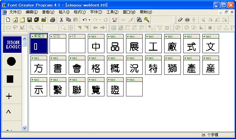Viewport: 236px width, 139px height.
Task: Select the plus sign shape sample
Action: click(9, 96)
